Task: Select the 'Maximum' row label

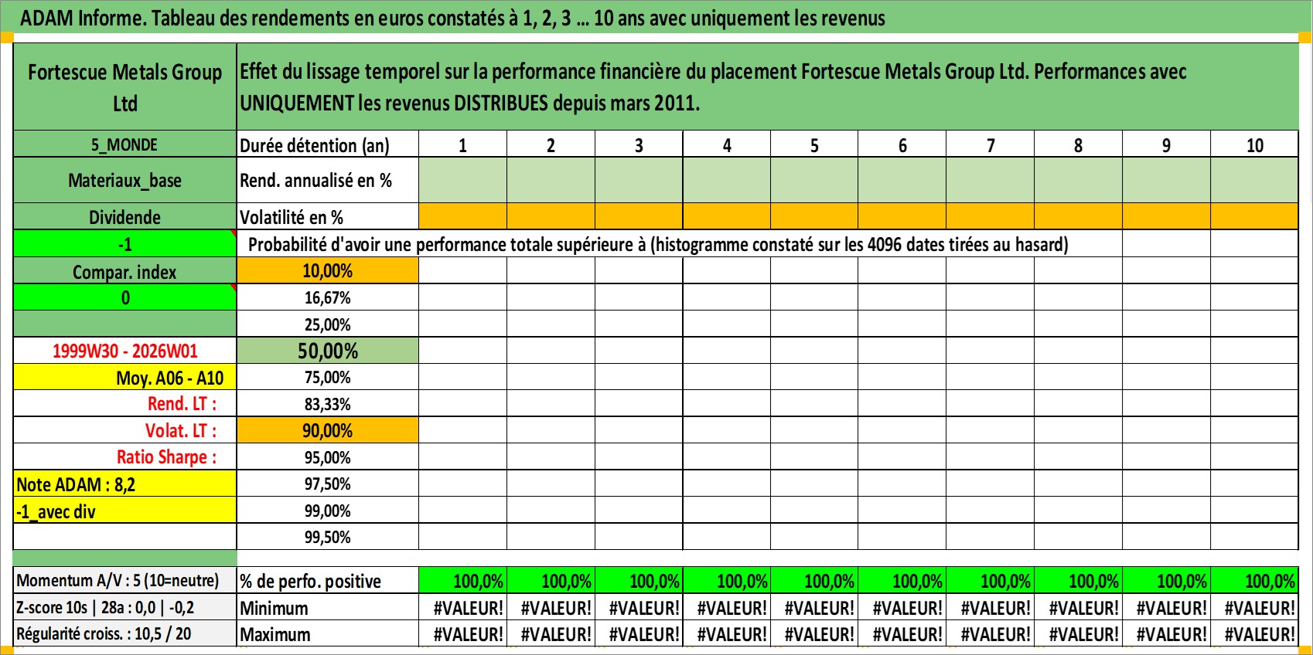Action: pos(328,633)
